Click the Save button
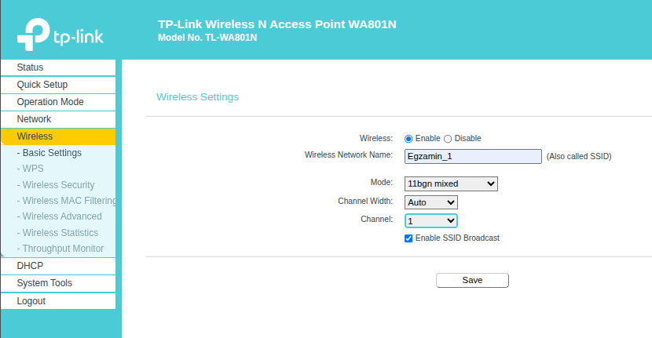 tap(472, 280)
